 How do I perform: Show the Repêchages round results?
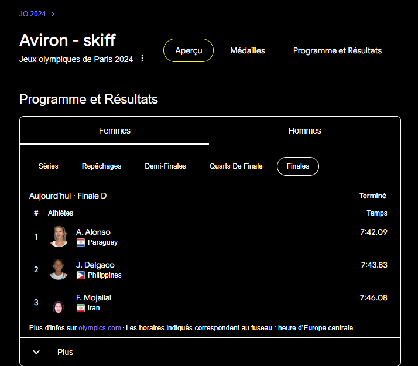click(x=102, y=166)
